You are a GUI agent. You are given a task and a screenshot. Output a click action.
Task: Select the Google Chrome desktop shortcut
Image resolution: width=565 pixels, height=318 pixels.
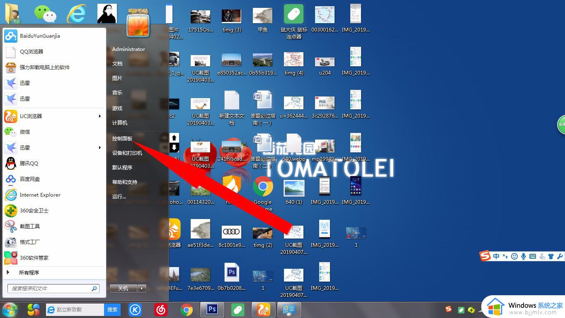click(x=263, y=194)
